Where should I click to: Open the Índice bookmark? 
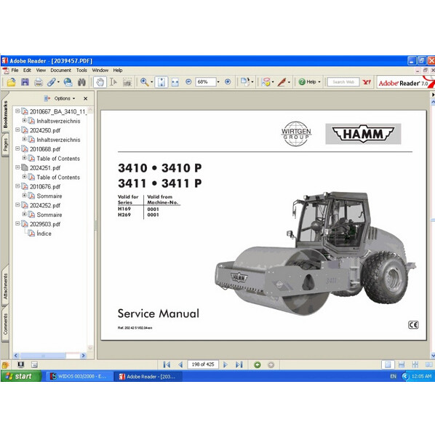(x=44, y=234)
